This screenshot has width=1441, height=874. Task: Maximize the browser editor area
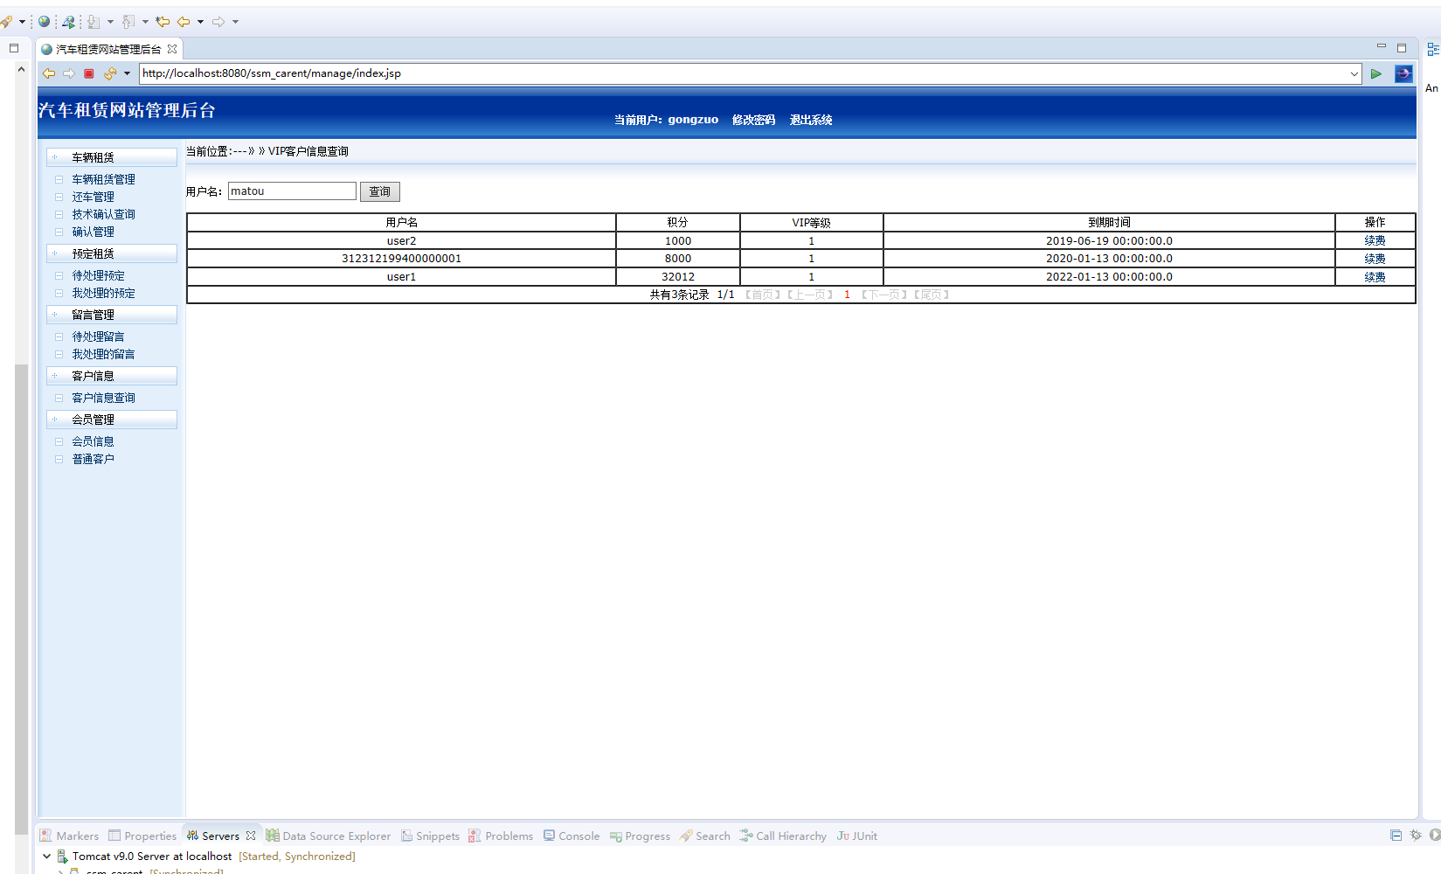click(x=1402, y=48)
